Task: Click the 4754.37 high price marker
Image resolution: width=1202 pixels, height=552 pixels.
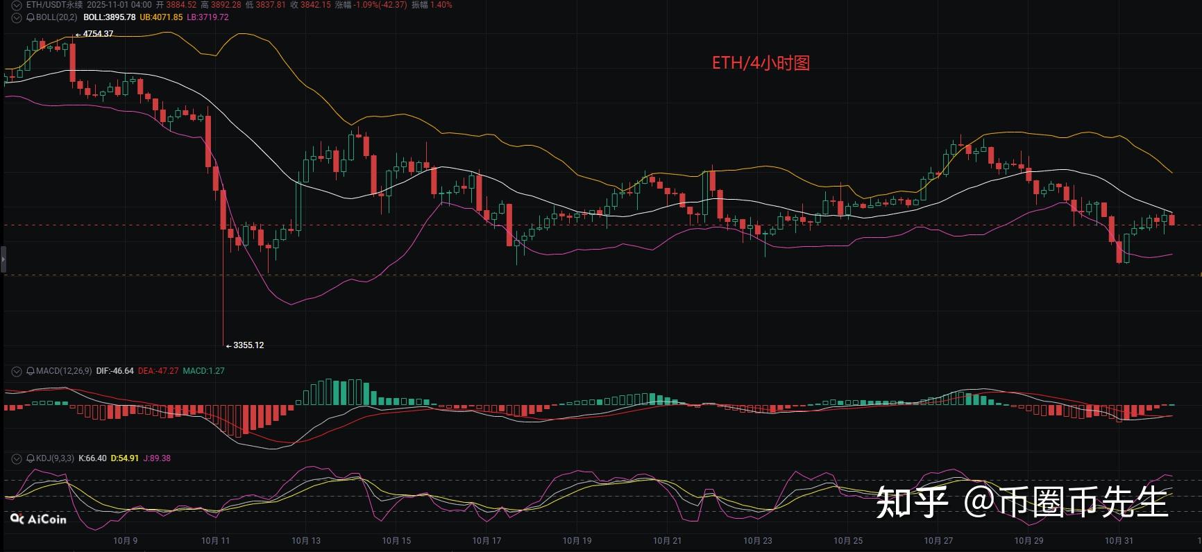Action: click(97, 34)
